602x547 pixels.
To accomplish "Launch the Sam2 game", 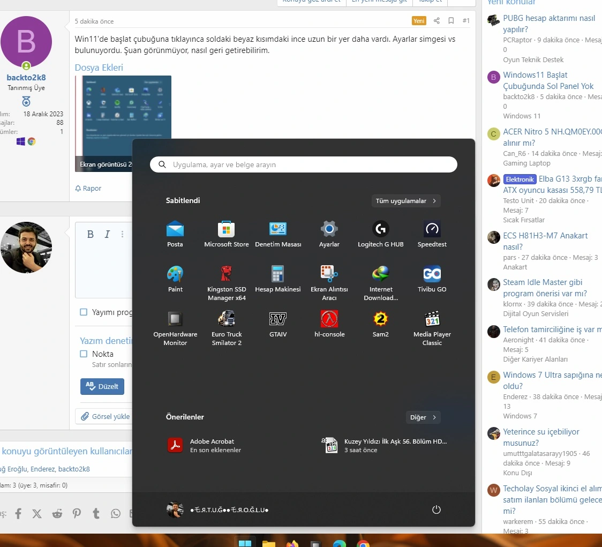I will pyautogui.click(x=380, y=324).
